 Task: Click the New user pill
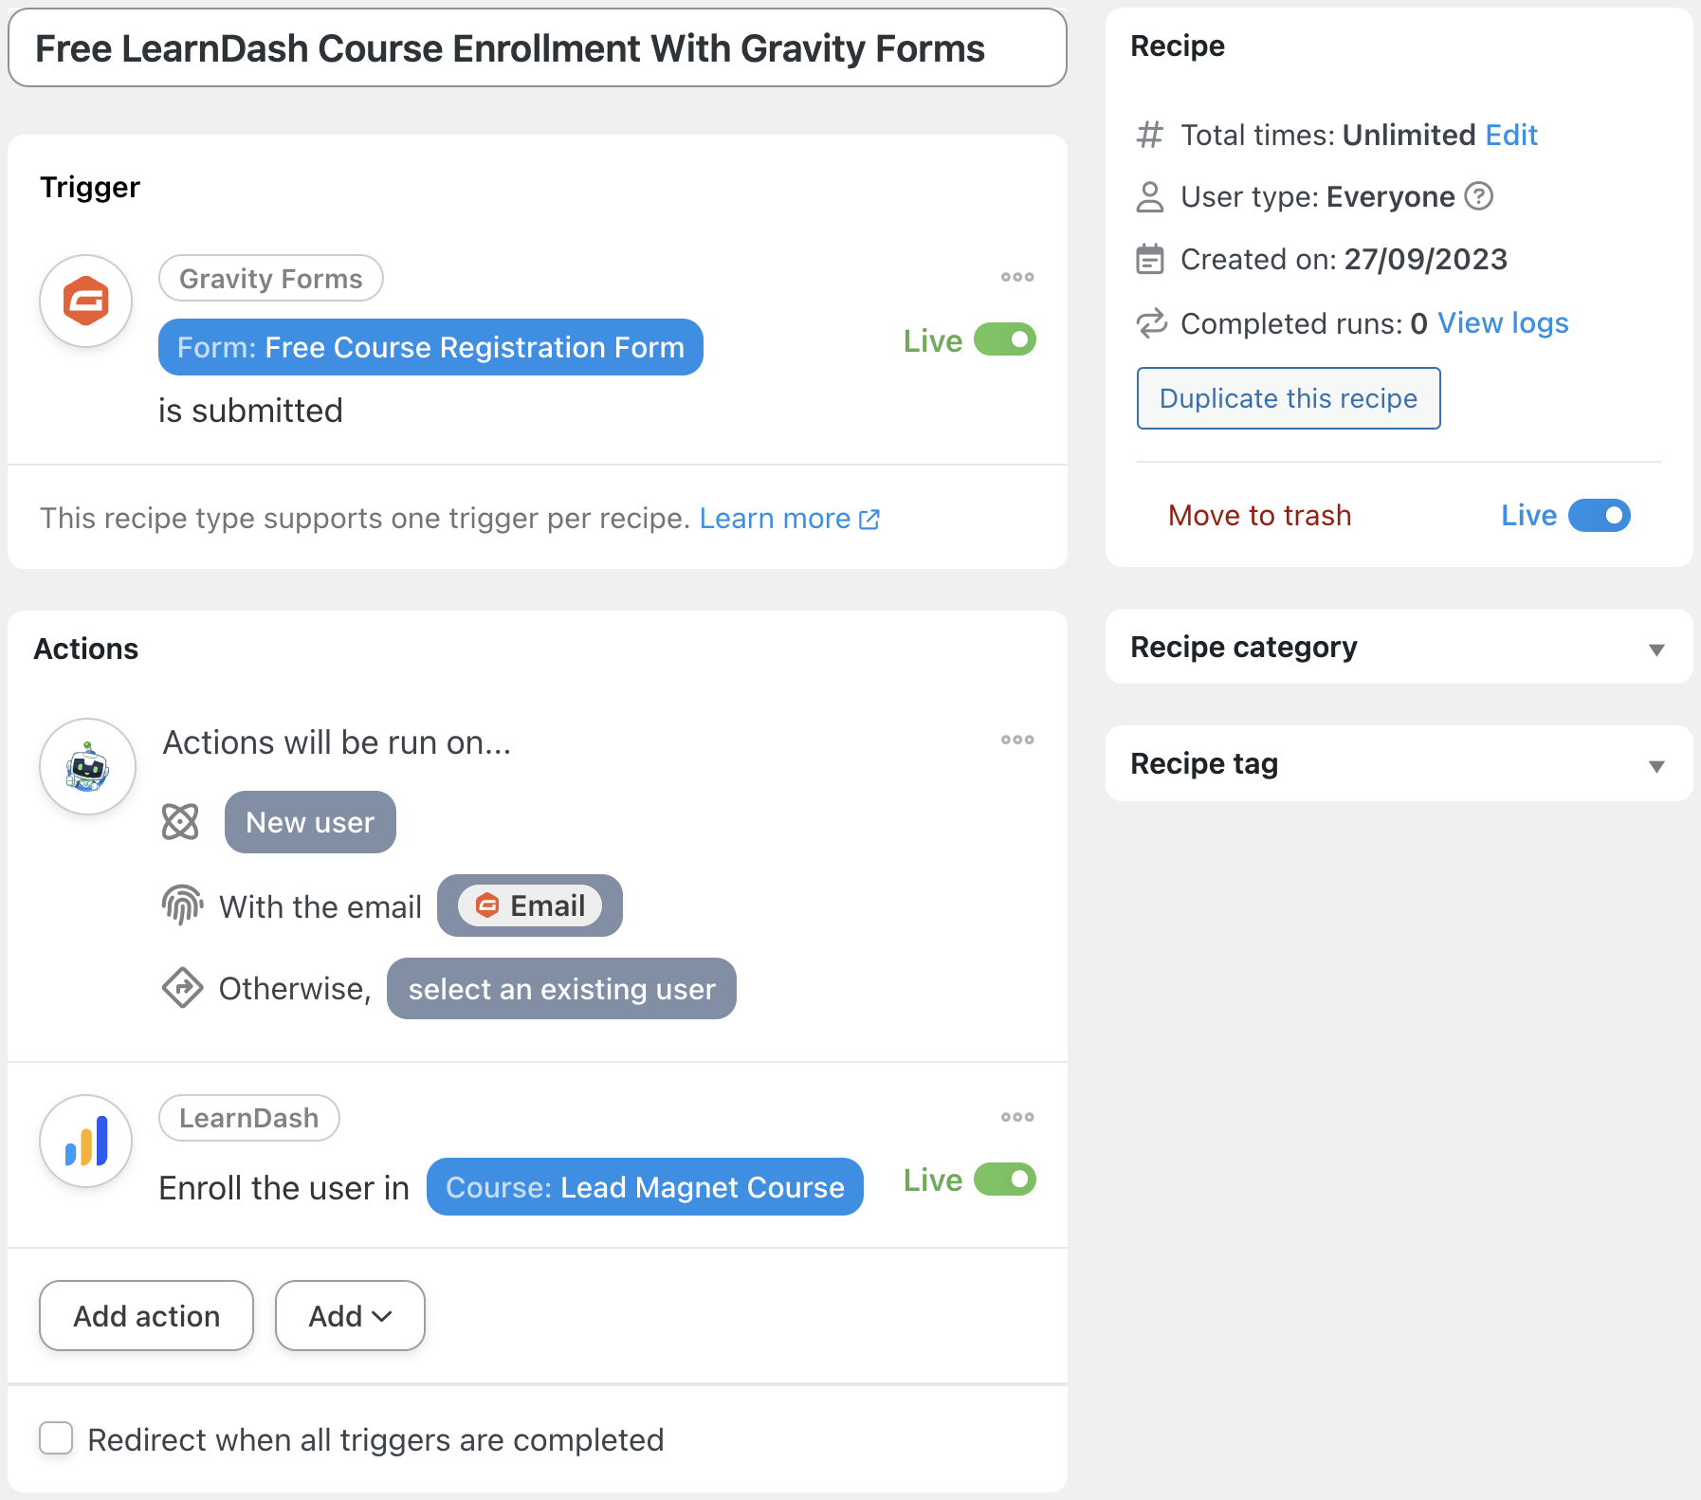pos(310,822)
